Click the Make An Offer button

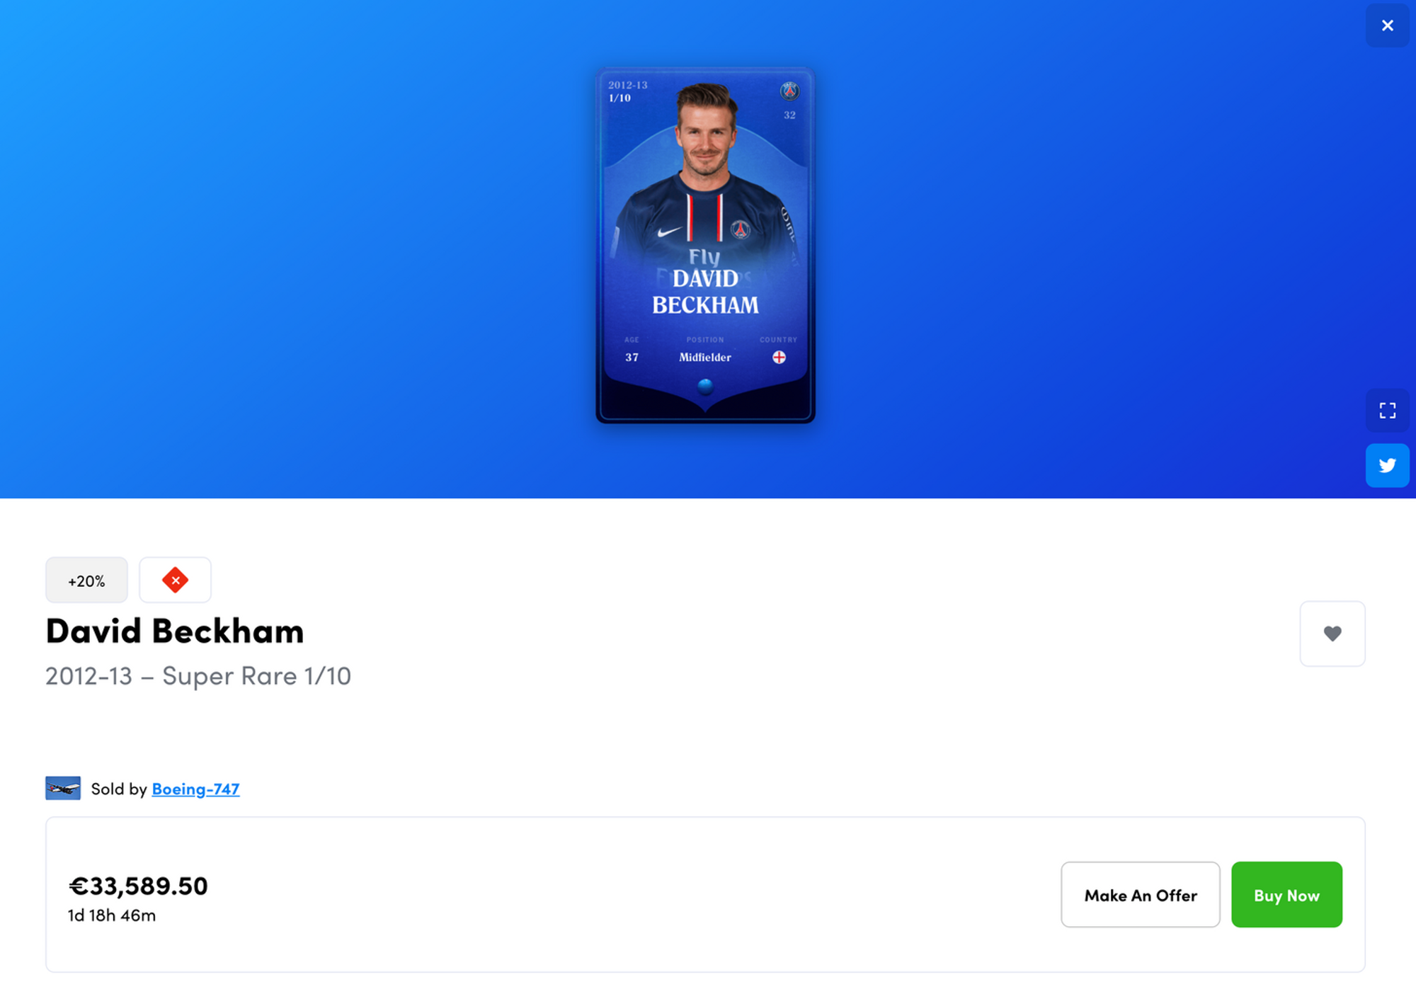[x=1140, y=894]
